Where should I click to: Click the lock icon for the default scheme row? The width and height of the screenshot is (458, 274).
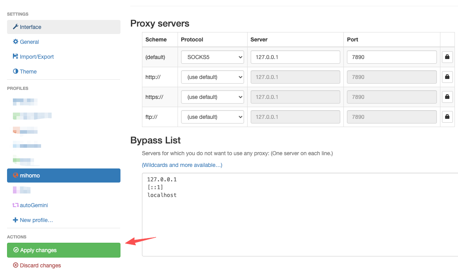point(447,57)
